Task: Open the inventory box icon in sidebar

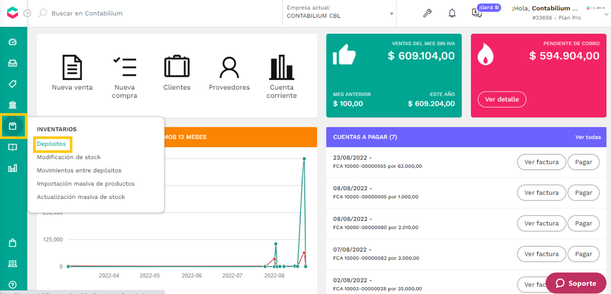Action: (13, 126)
